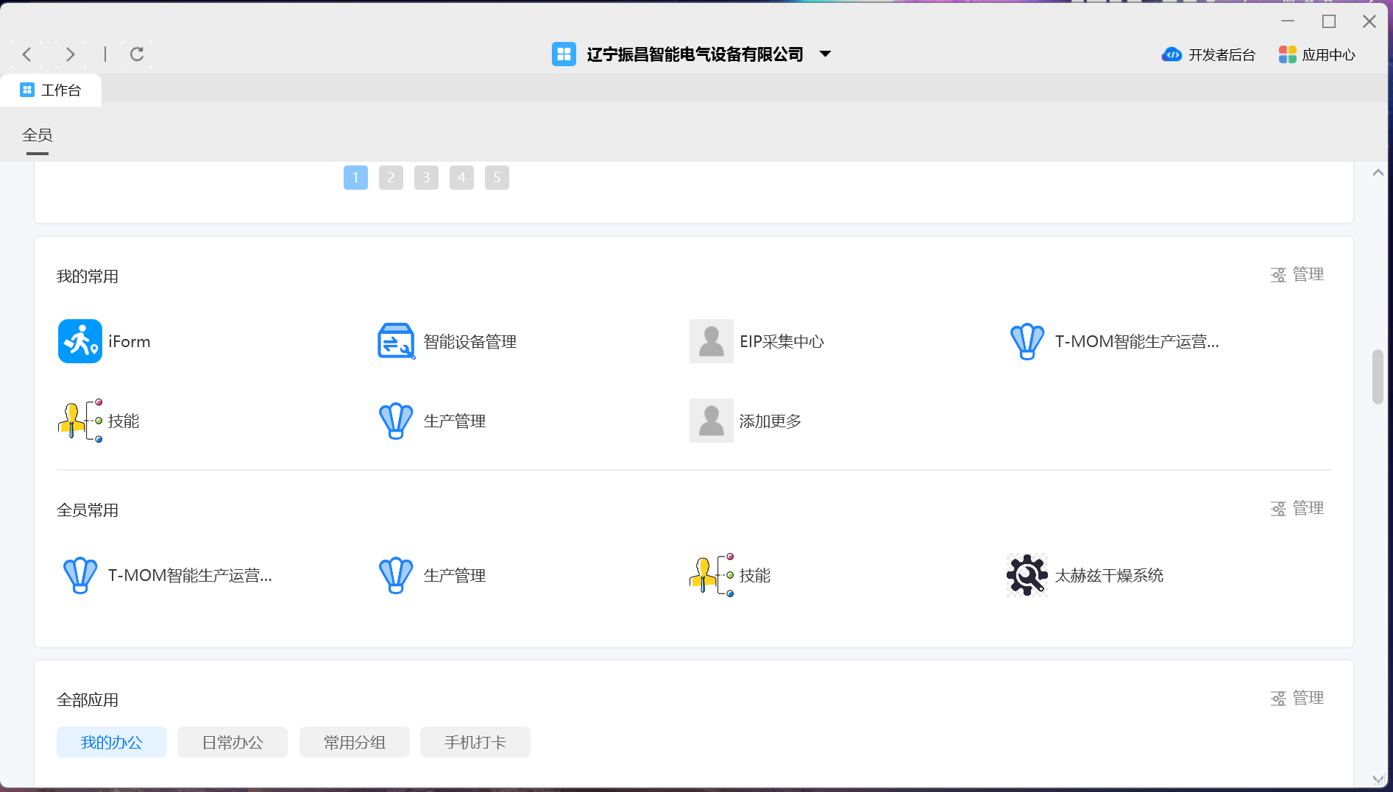
Task: Go to banner page 3
Action: tap(426, 177)
